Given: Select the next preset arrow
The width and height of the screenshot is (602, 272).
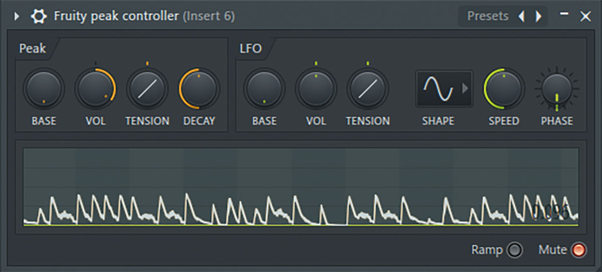Looking at the screenshot, I should [538, 17].
